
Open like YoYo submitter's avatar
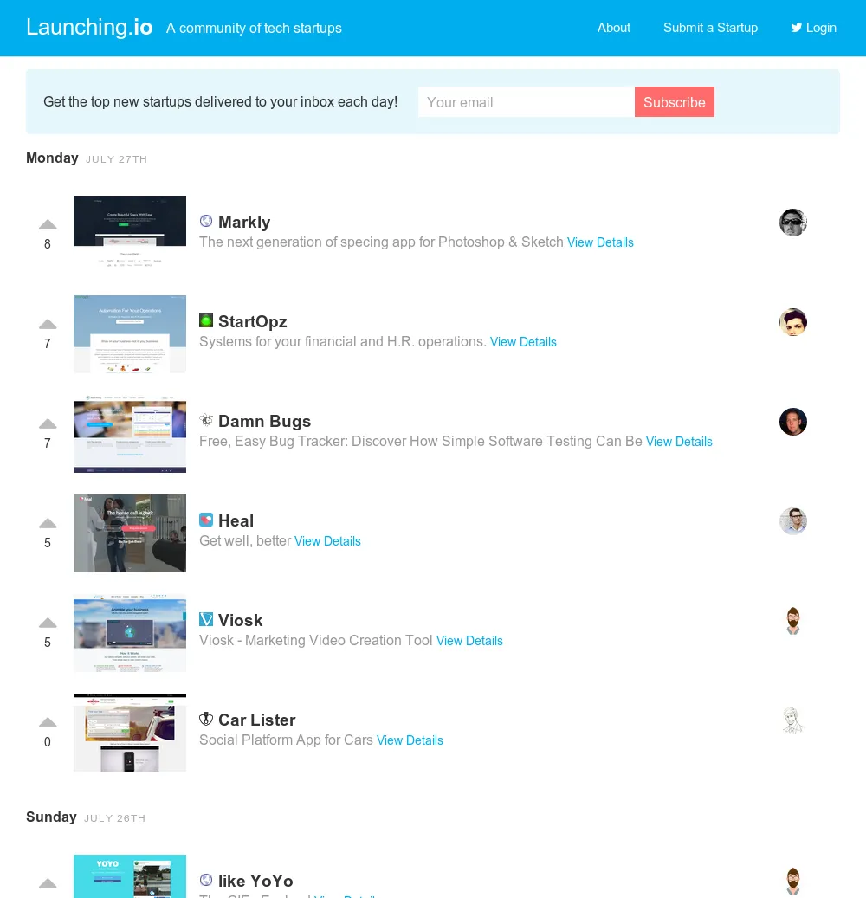point(793,882)
